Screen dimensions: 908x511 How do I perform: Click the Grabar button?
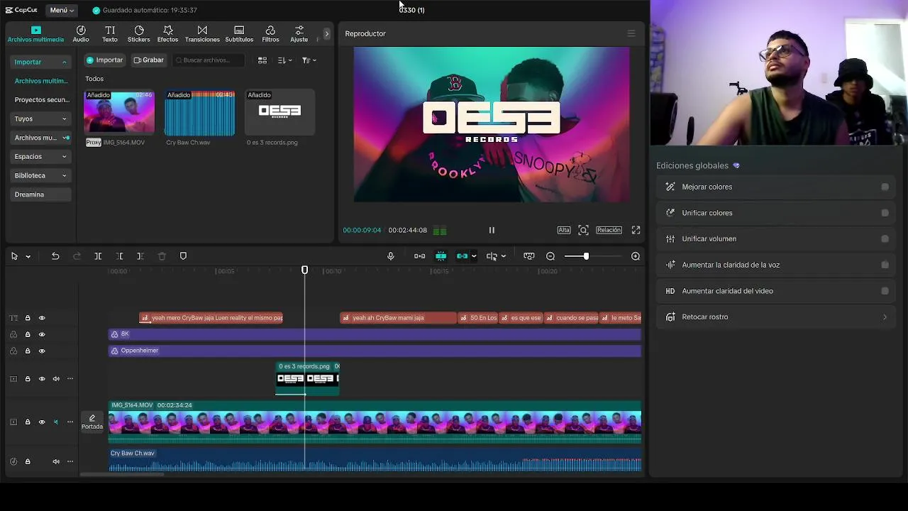148,60
